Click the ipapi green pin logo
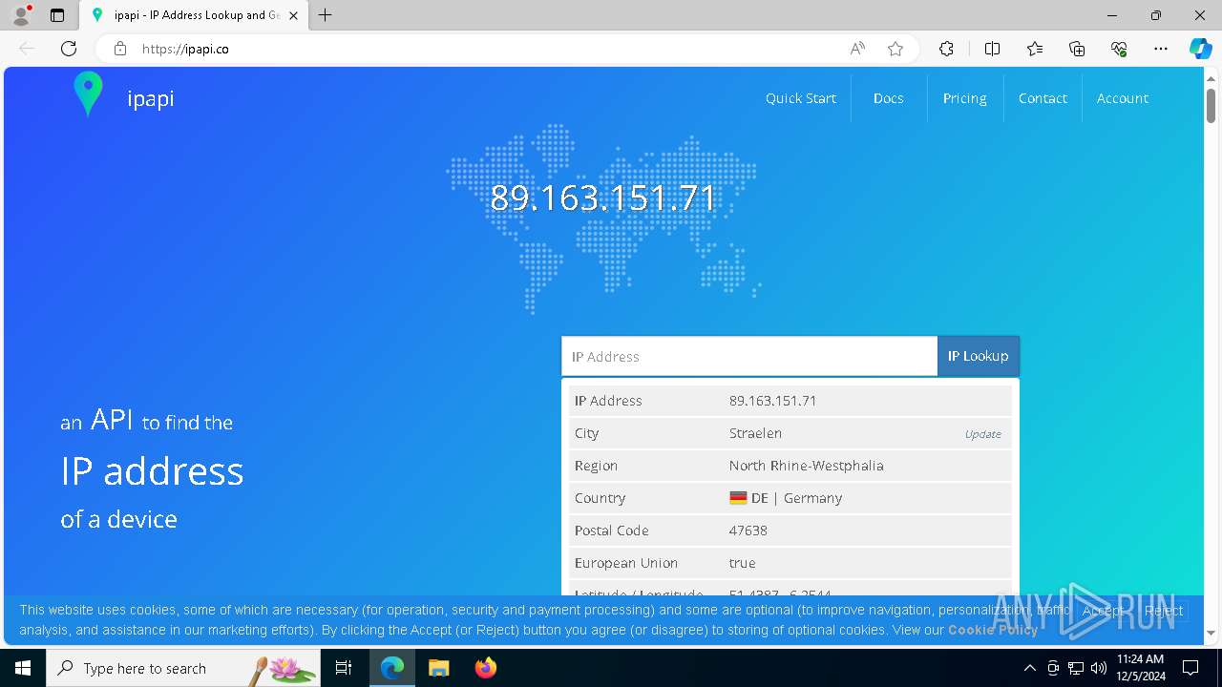Screen dimensions: 1222x687 point(88,94)
